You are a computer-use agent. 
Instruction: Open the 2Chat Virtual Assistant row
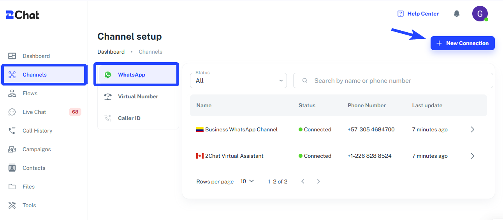[x=338, y=156]
